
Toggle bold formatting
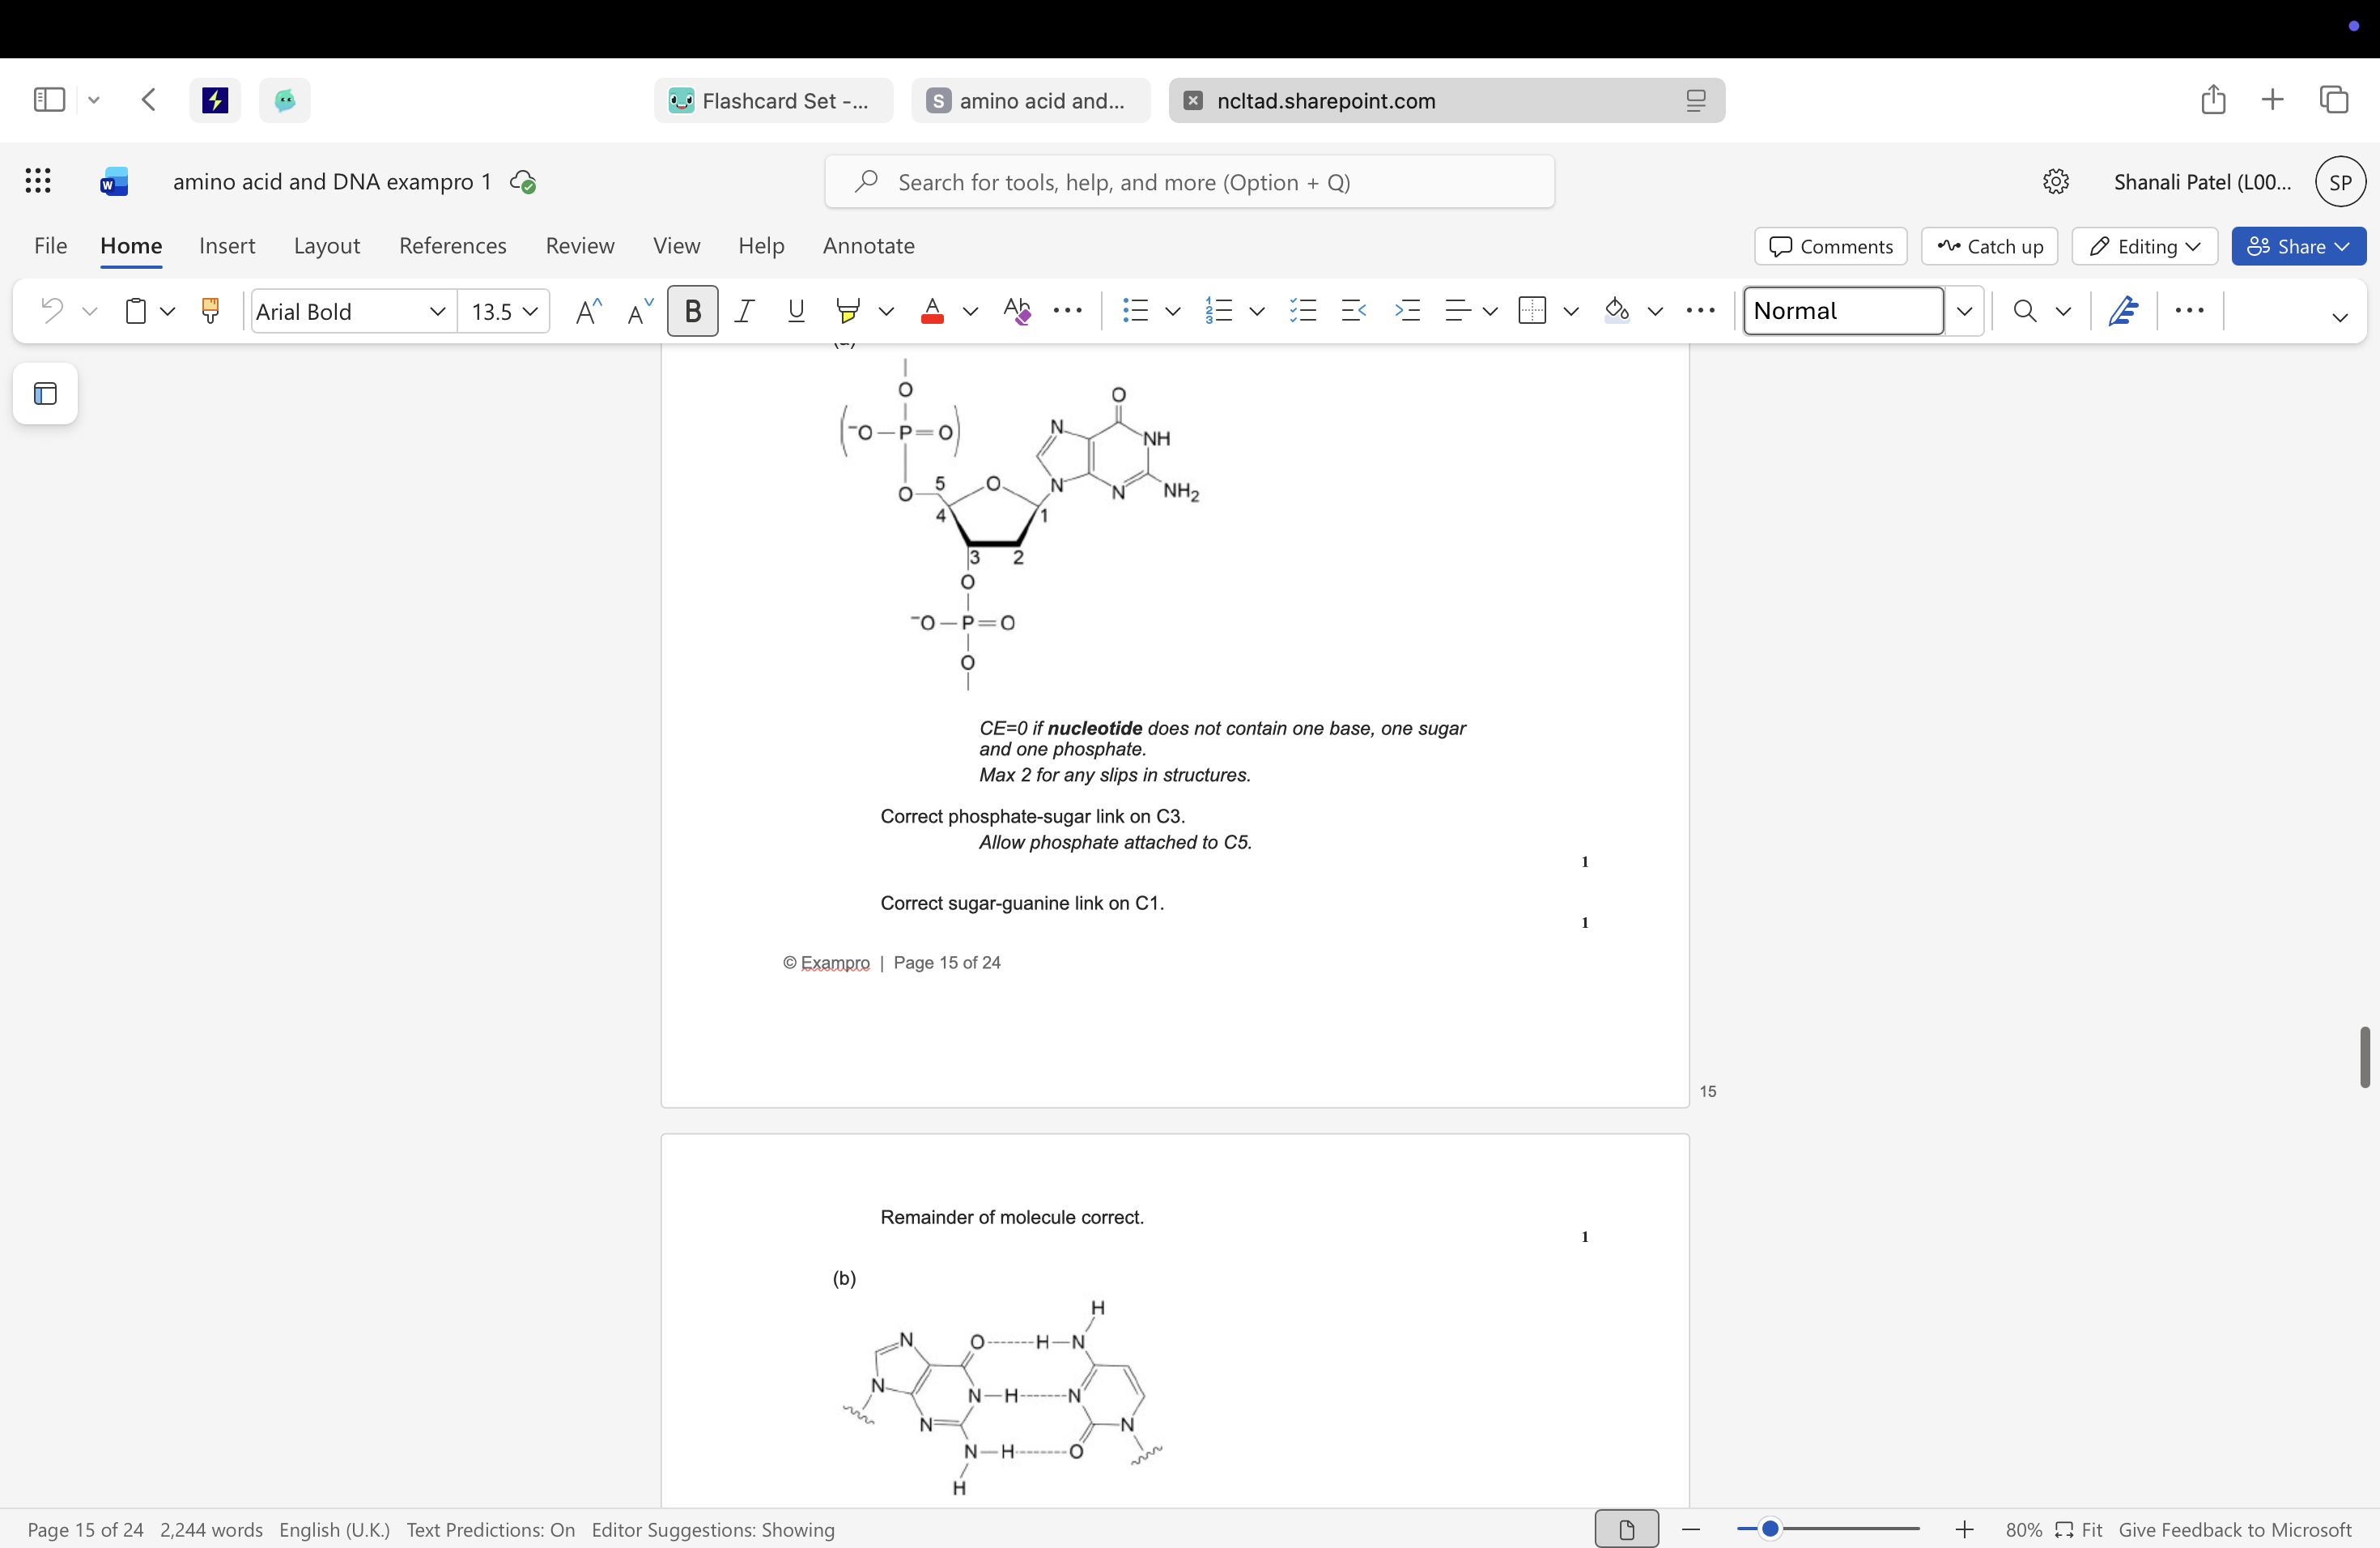click(x=692, y=311)
